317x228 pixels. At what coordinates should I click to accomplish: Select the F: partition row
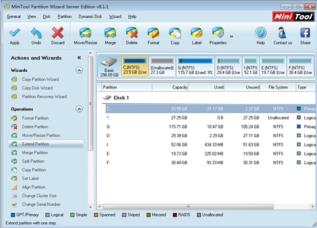tap(210, 163)
